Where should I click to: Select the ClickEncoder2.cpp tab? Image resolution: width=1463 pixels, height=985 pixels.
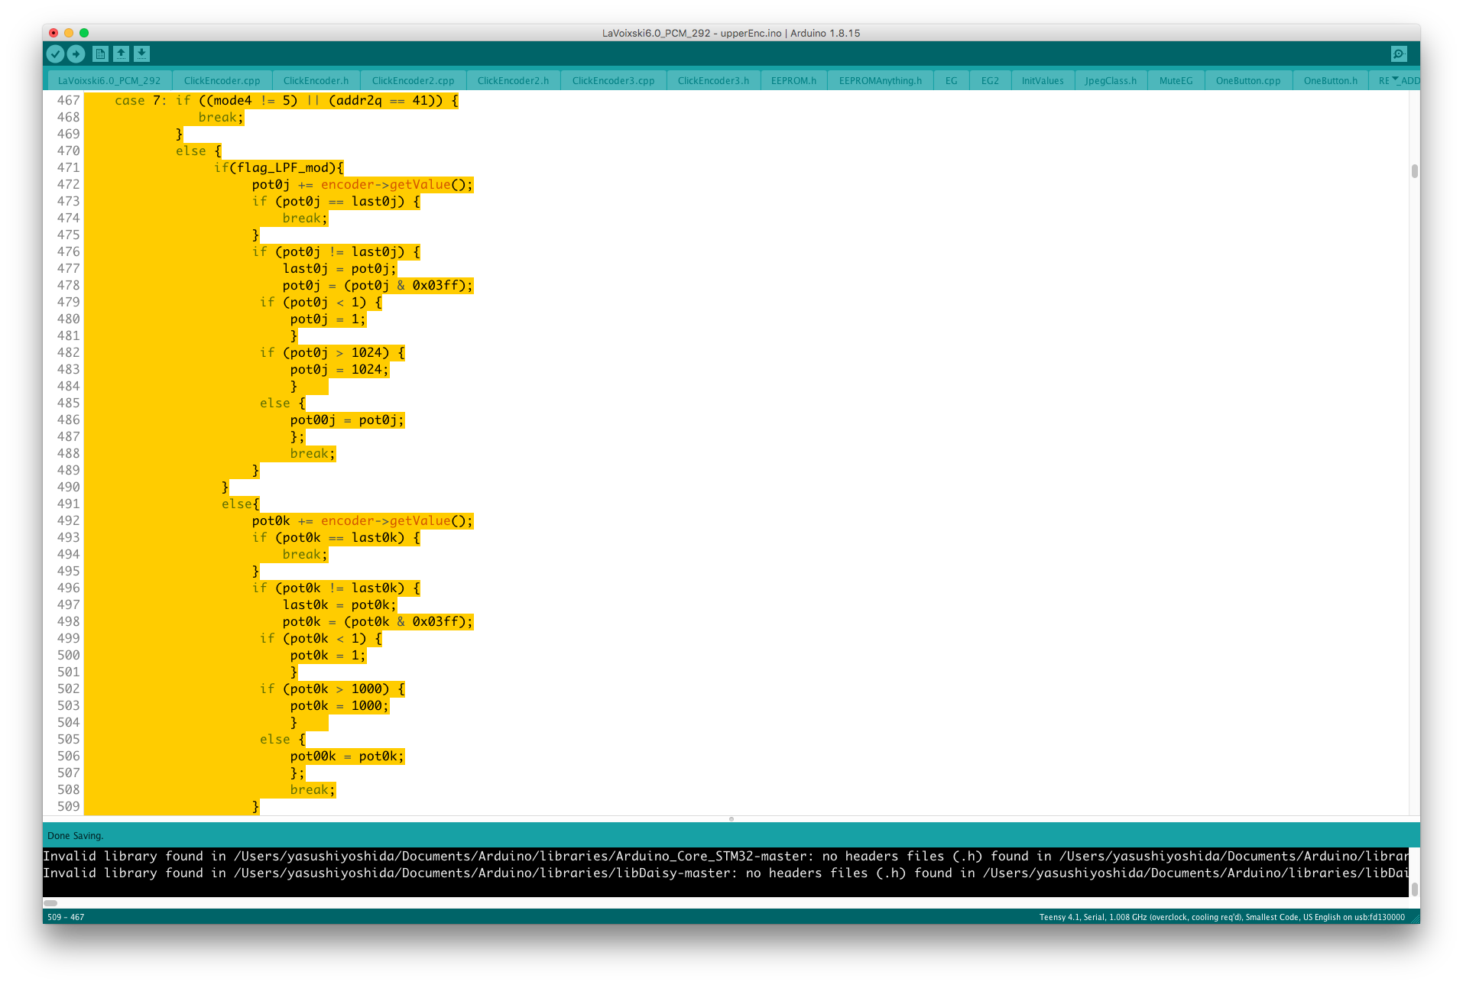point(413,80)
